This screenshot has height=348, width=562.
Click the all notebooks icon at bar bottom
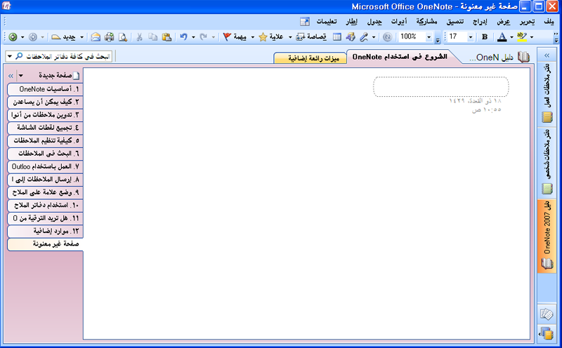(x=547, y=333)
